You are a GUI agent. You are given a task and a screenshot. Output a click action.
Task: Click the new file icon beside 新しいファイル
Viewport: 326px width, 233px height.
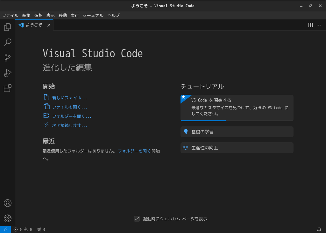pyautogui.click(x=46, y=97)
